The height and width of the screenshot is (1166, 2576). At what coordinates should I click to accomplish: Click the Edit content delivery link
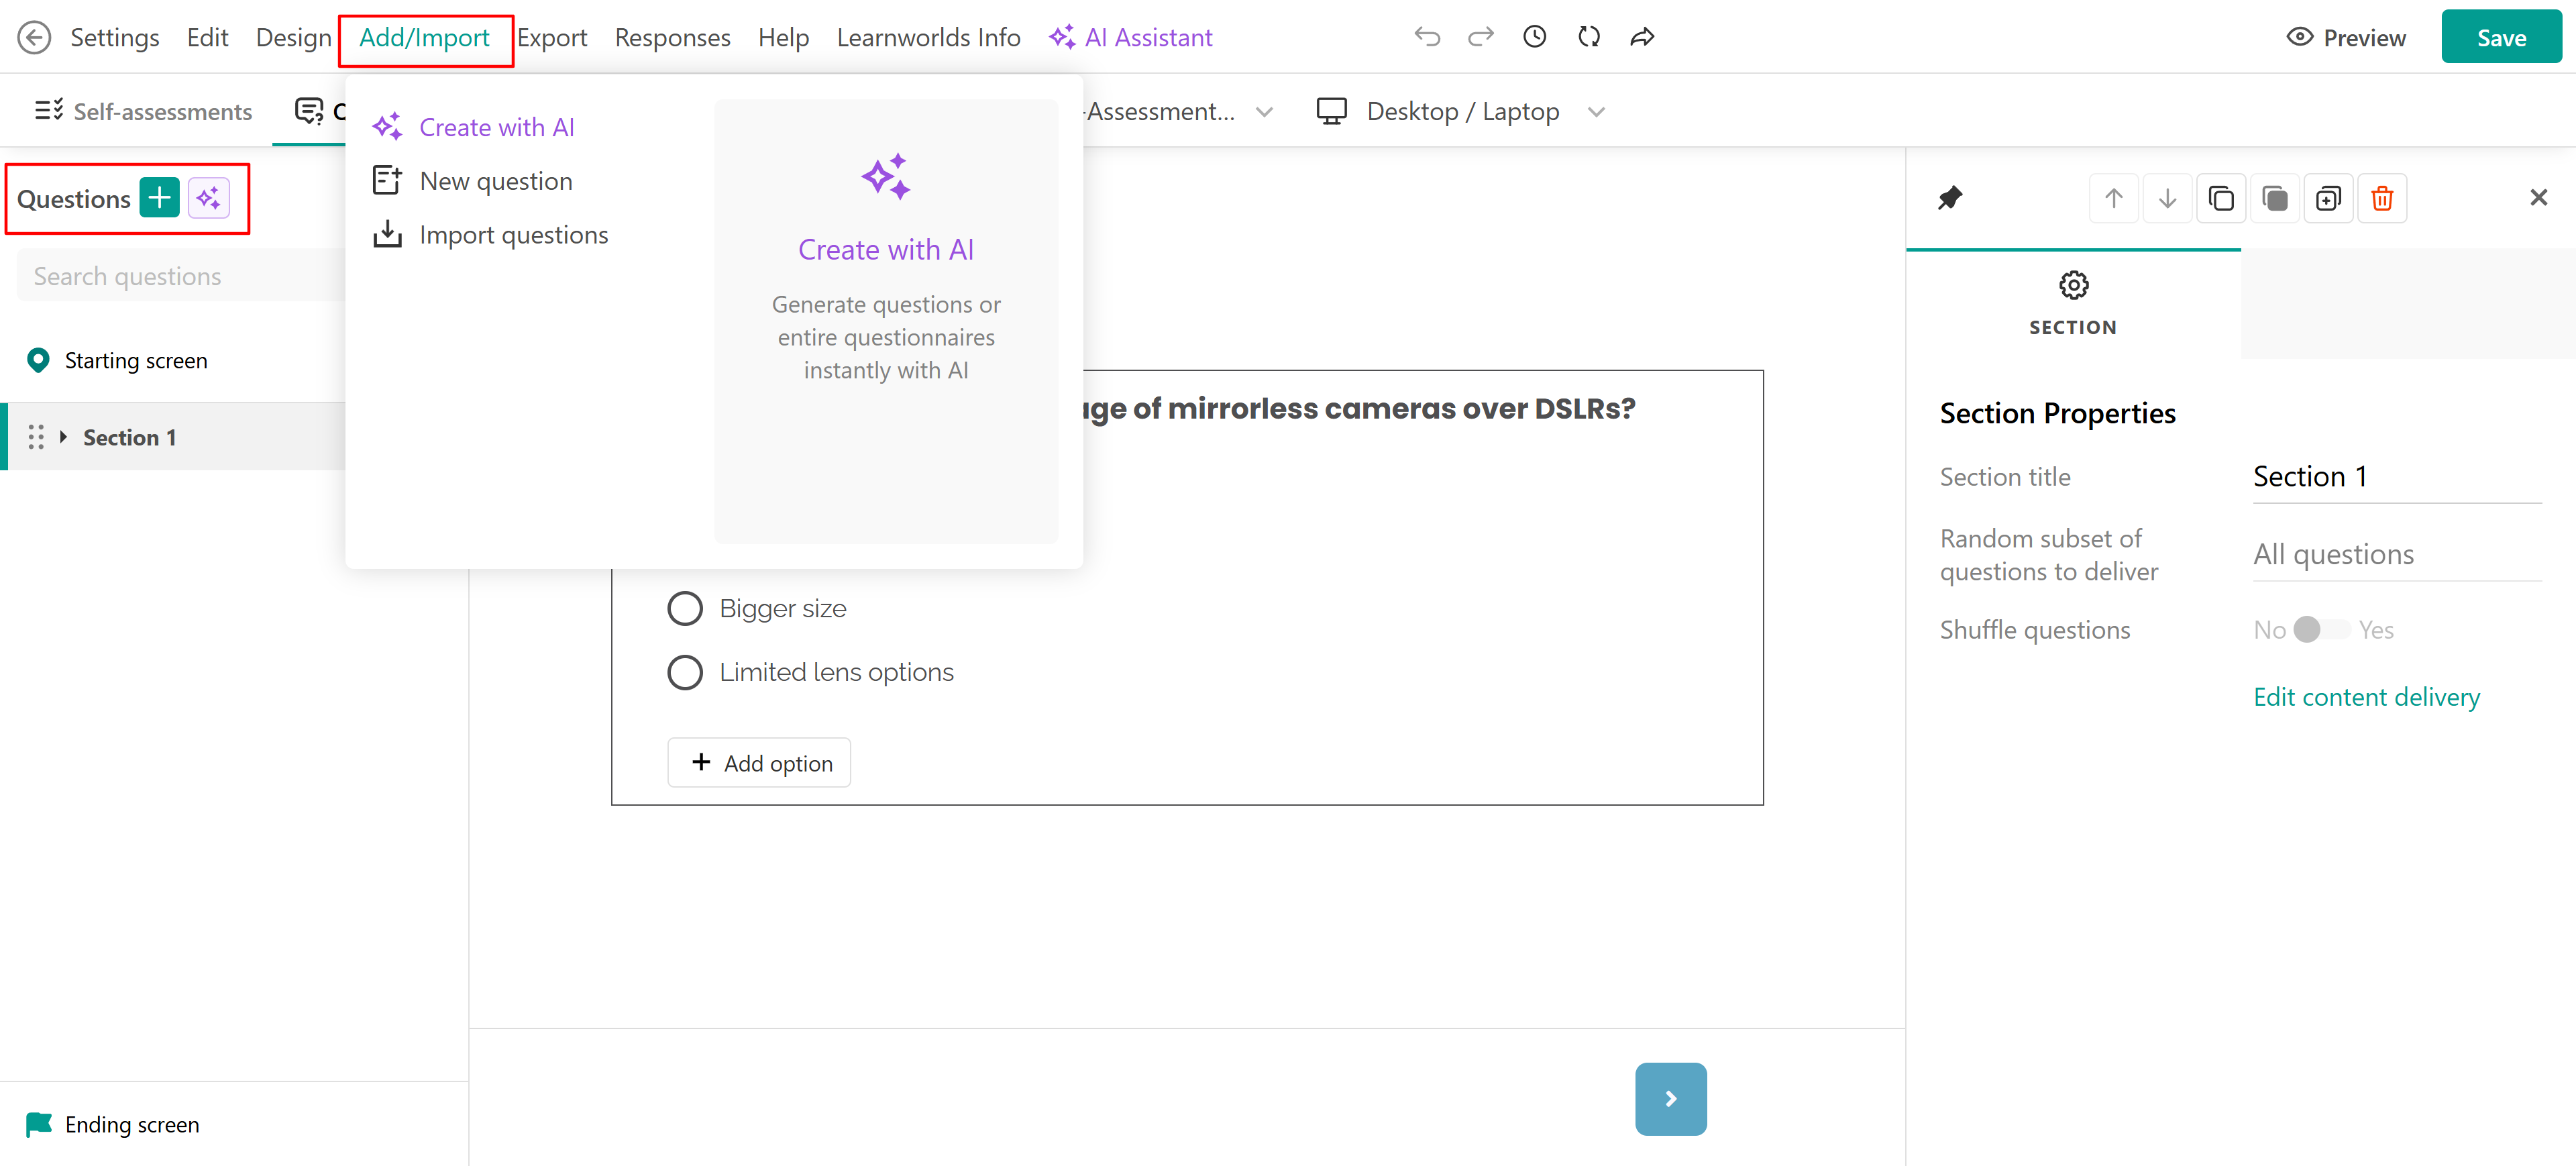2366,697
